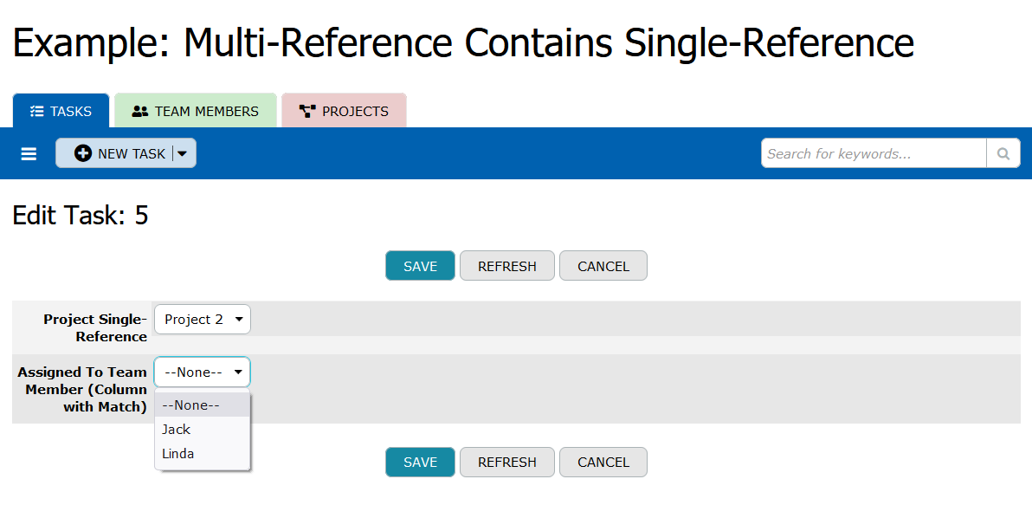The width and height of the screenshot is (1032, 518).
Task: Click the top Refresh button
Action: (x=506, y=266)
